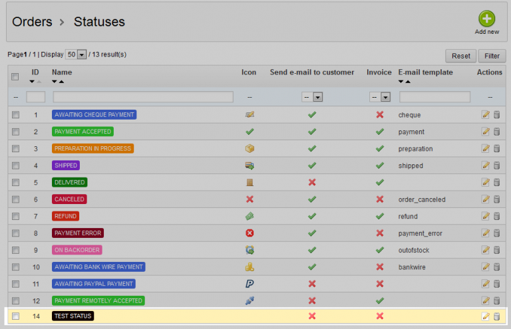Screen dimensions: 511x329
Task: Select the checkbox for On backorder row
Action: click(15, 250)
